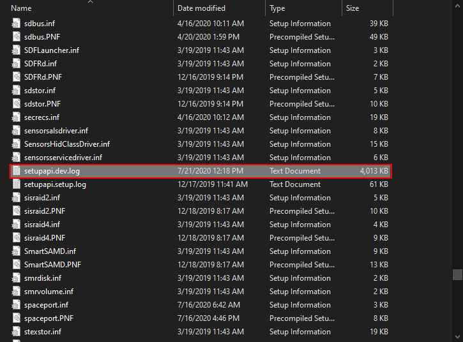
Task: Click the sisraid4.inf file icon
Action: (16, 224)
